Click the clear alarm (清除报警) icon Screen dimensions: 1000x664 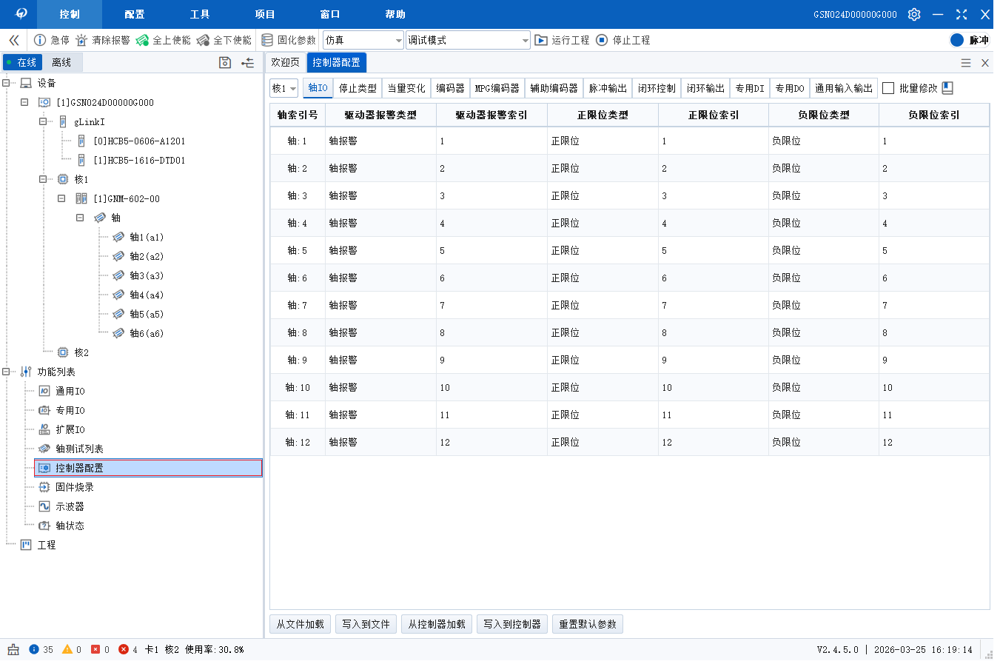81,40
